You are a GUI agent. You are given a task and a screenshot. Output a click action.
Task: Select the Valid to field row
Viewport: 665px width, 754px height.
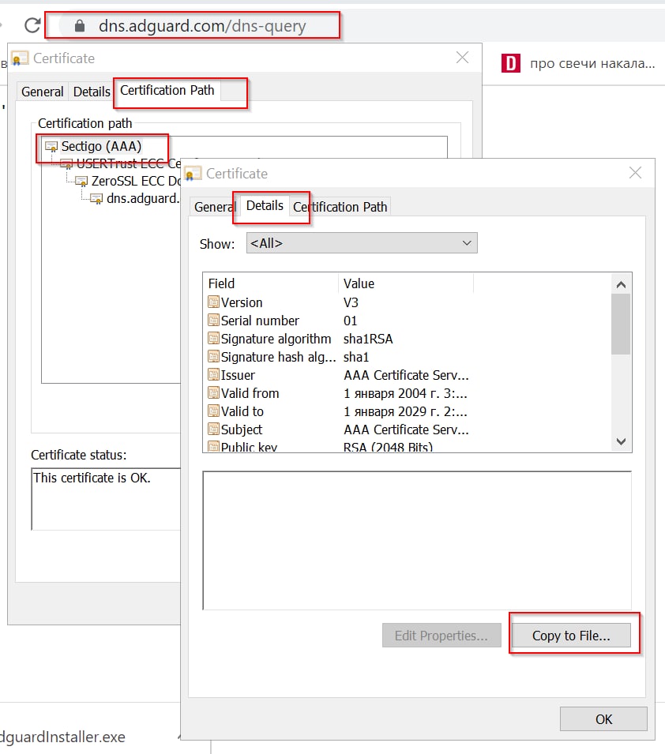coord(407,411)
